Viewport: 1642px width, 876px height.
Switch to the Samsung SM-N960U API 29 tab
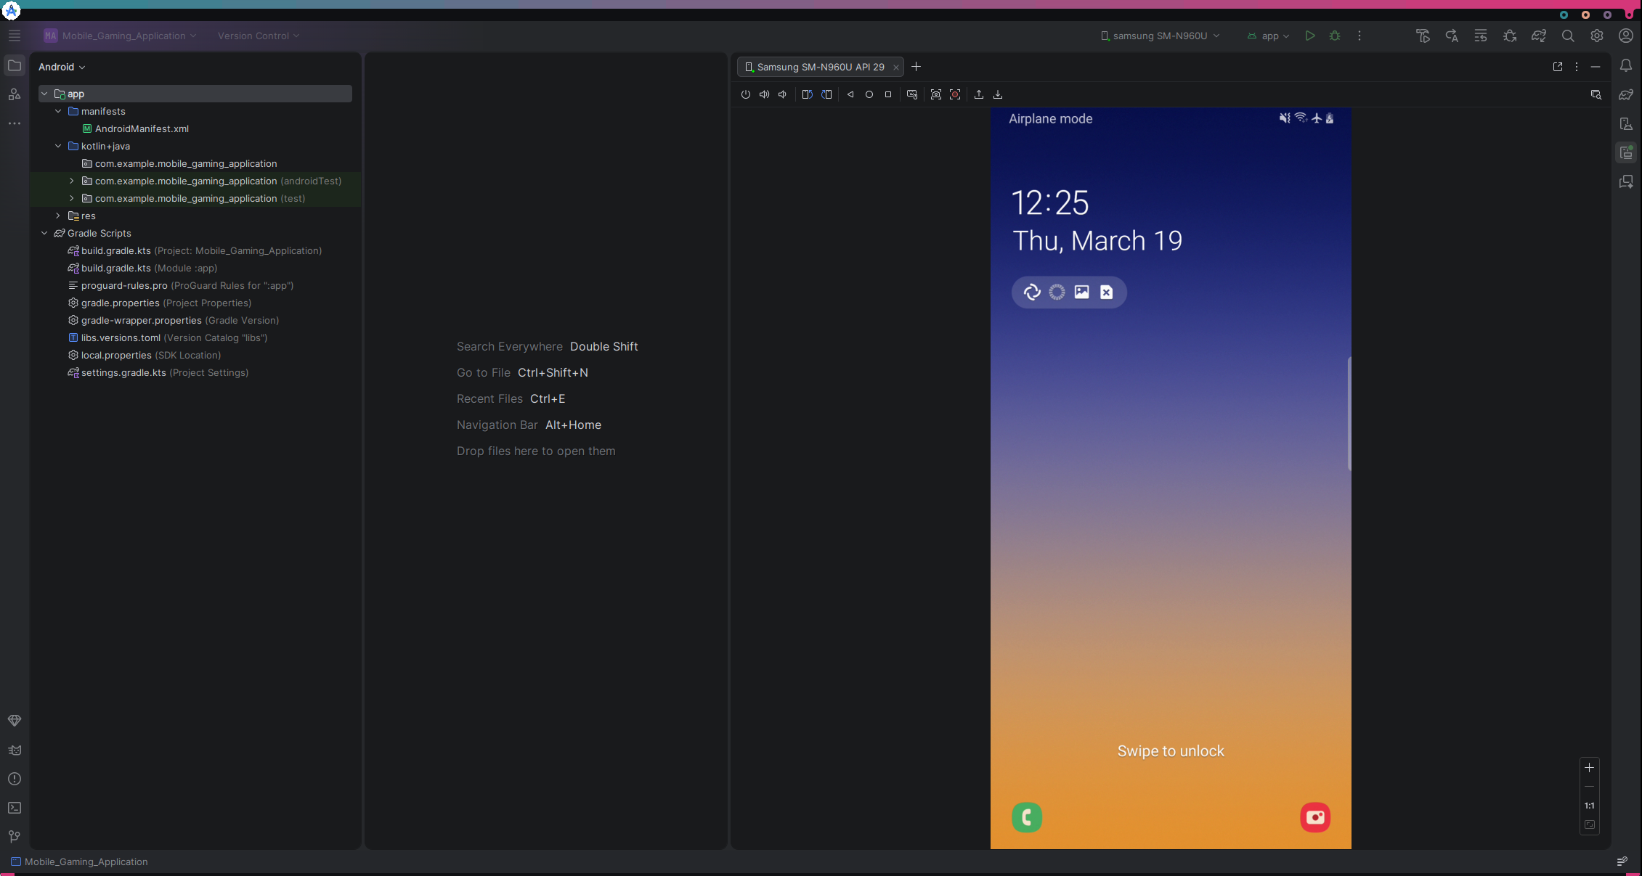pos(819,67)
